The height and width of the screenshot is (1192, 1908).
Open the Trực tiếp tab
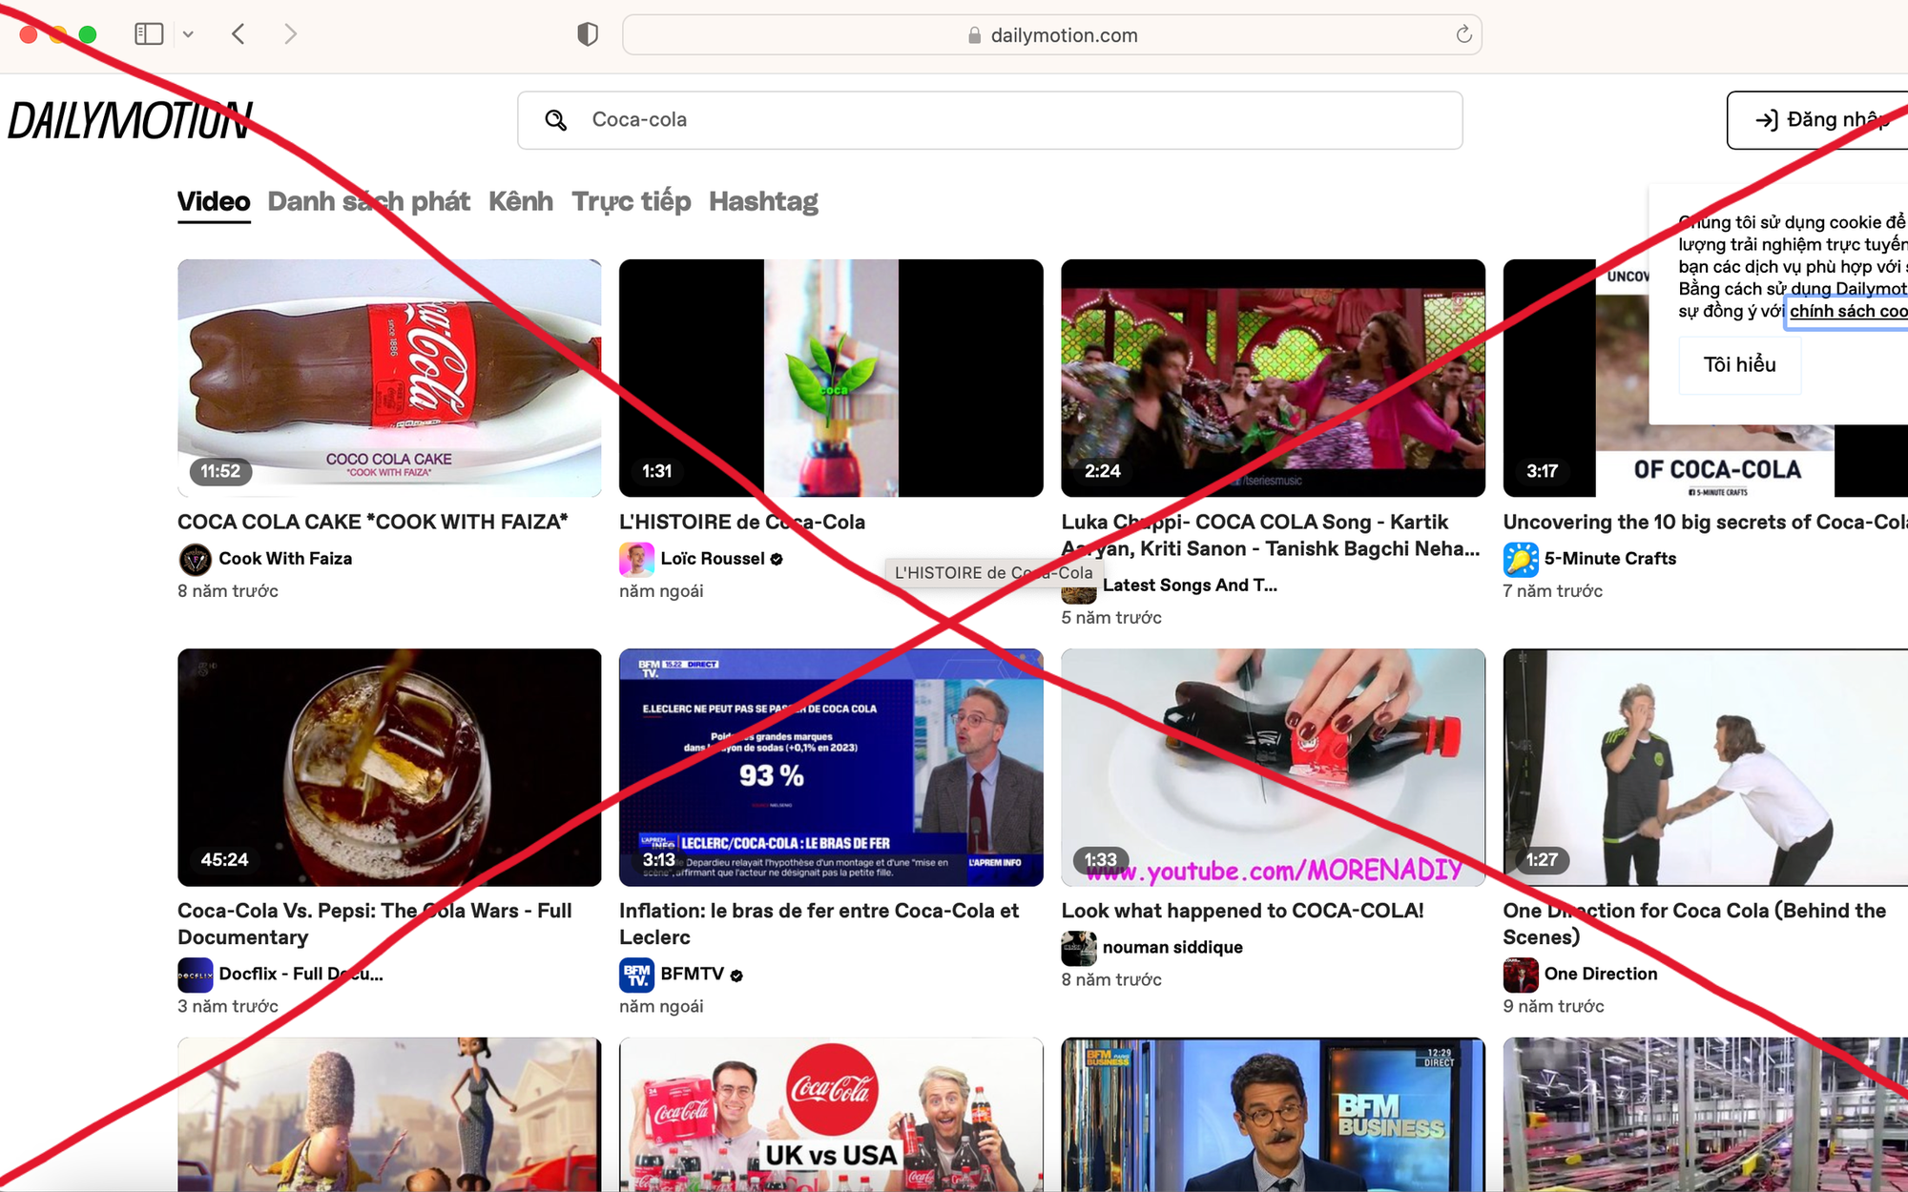pos(632,202)
